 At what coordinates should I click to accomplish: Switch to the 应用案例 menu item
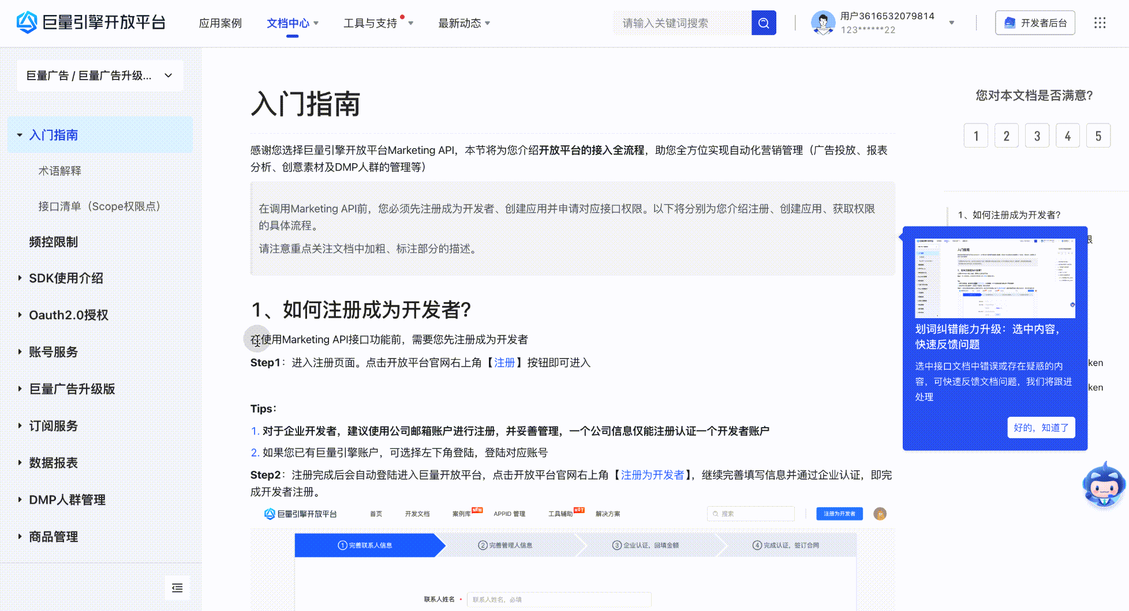point(220,23)
